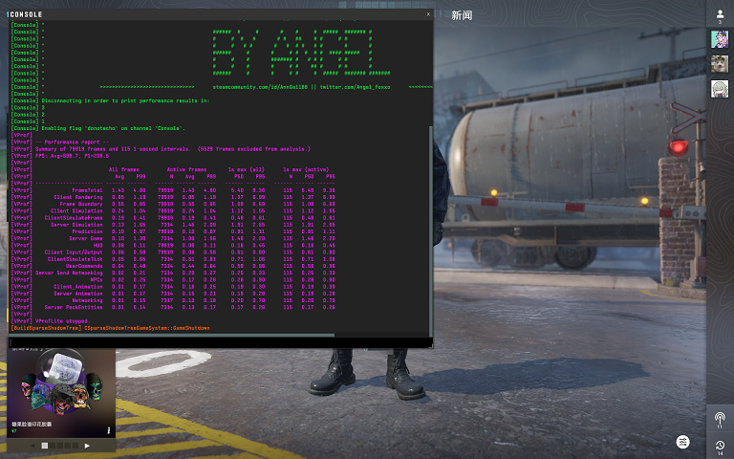Click the 'Disconnecting in order to print' line
This screenshot has width=734, height=459.
[125, 100]
